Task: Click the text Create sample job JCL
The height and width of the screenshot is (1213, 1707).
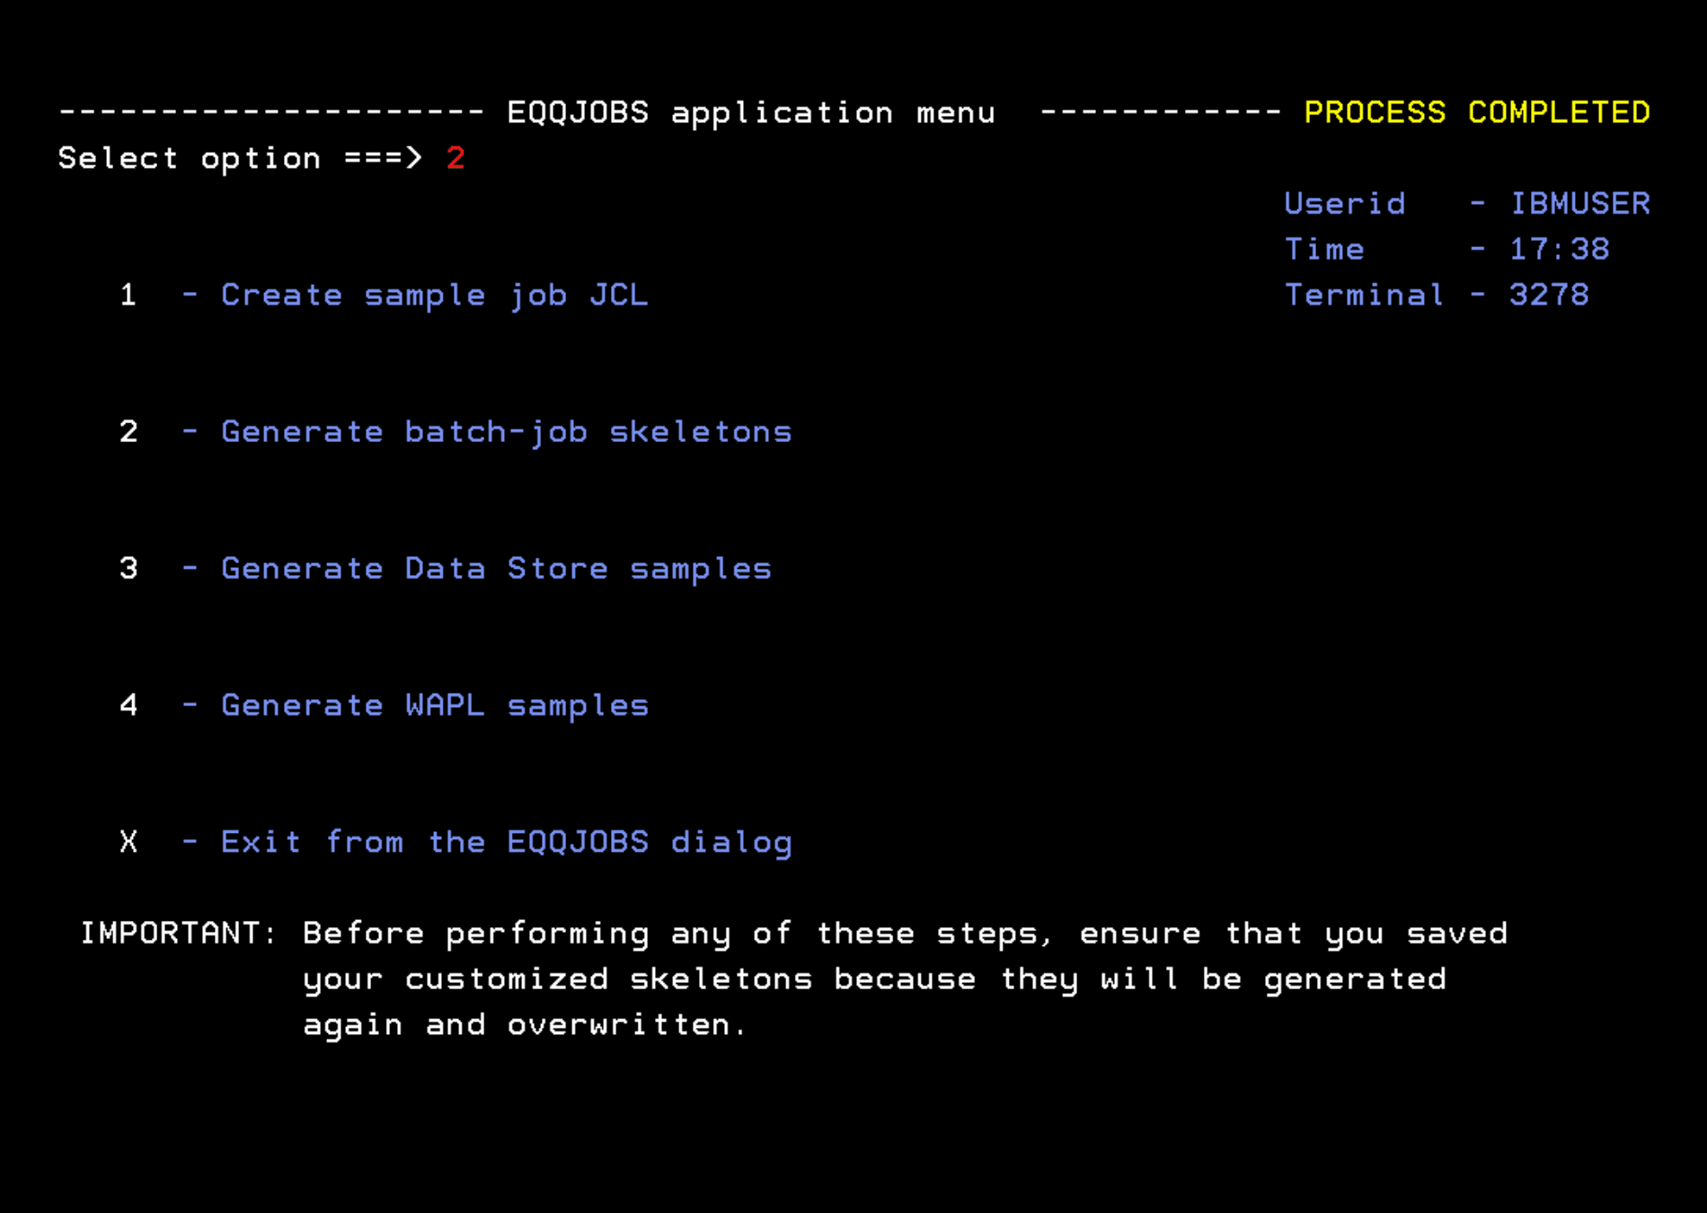Action: pyautogui.click(x=435, y=295)
